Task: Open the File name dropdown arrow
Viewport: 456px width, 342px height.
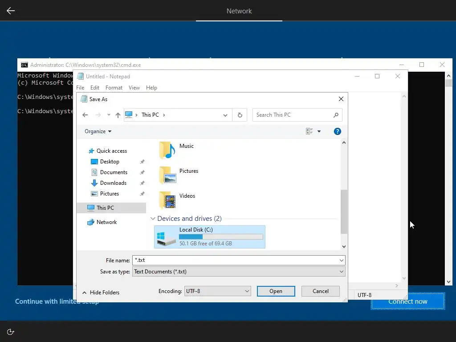Action: click(x=342, y=260)
